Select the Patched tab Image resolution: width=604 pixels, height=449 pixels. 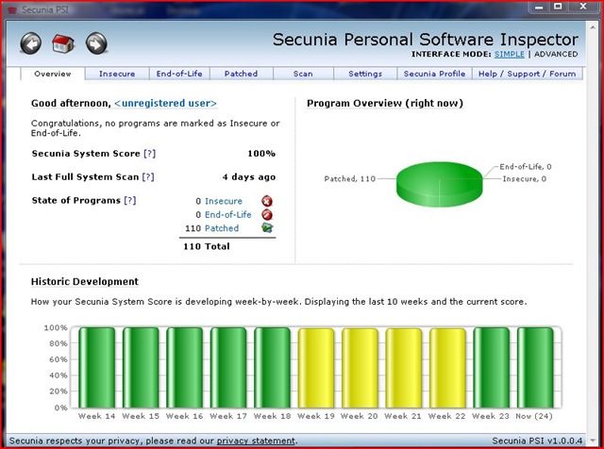[242, 74]
